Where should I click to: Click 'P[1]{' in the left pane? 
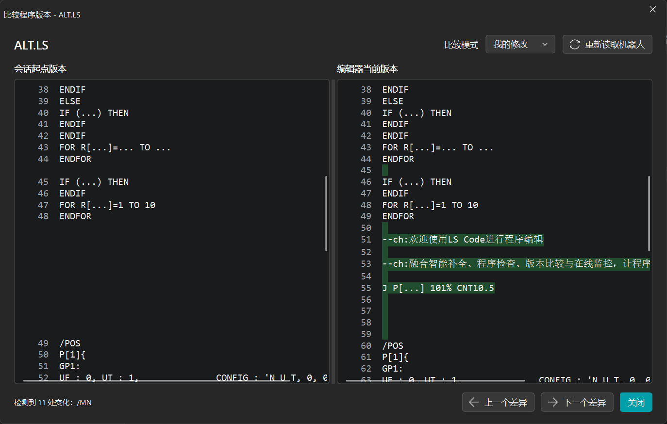pyautogui.click(x=72, y=355)
